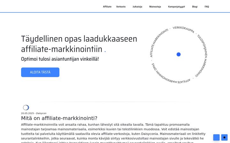Open the FAQ link in the navigation
The height and width of the screenshot is (143, 230).
coord(207,7)
